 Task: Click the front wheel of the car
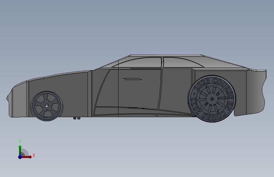pyautogui.click(x=47, y=106)
